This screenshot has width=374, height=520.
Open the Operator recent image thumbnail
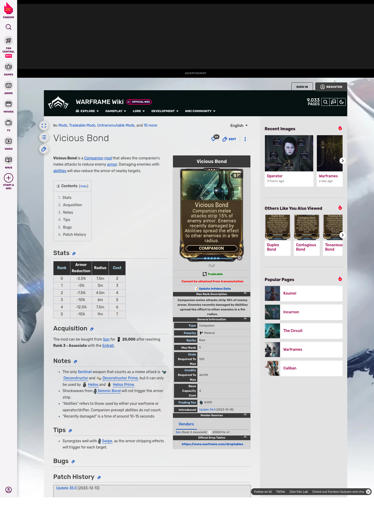[x=289, y=153]
